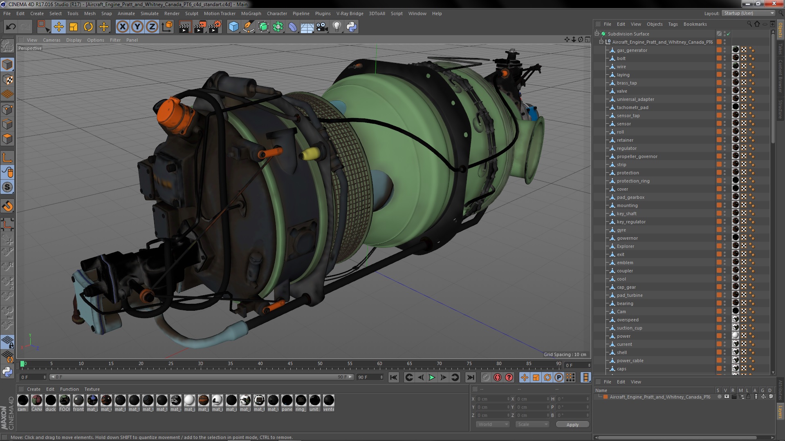Add deformer object icon
The height and width of the screenshot is (441, 785).
(293, 27)
